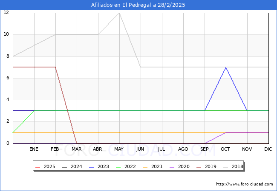Click the 2020 purple line point at OCT

pos(226,132)
